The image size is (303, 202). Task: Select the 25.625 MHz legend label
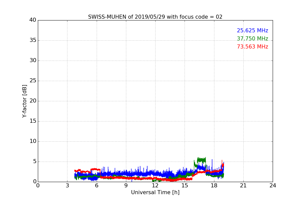pyautogui.click(x=252, y=31)
